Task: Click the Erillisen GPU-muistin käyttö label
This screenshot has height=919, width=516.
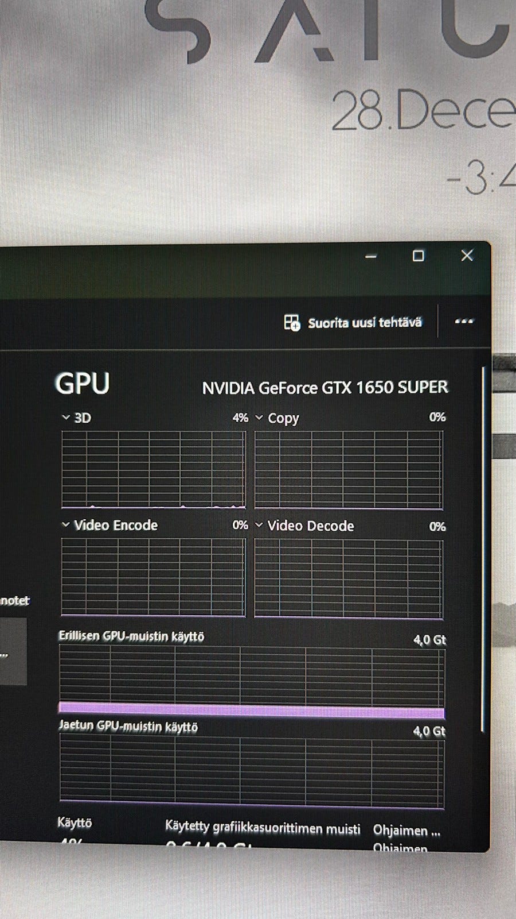Action: [x=131, y=636]
